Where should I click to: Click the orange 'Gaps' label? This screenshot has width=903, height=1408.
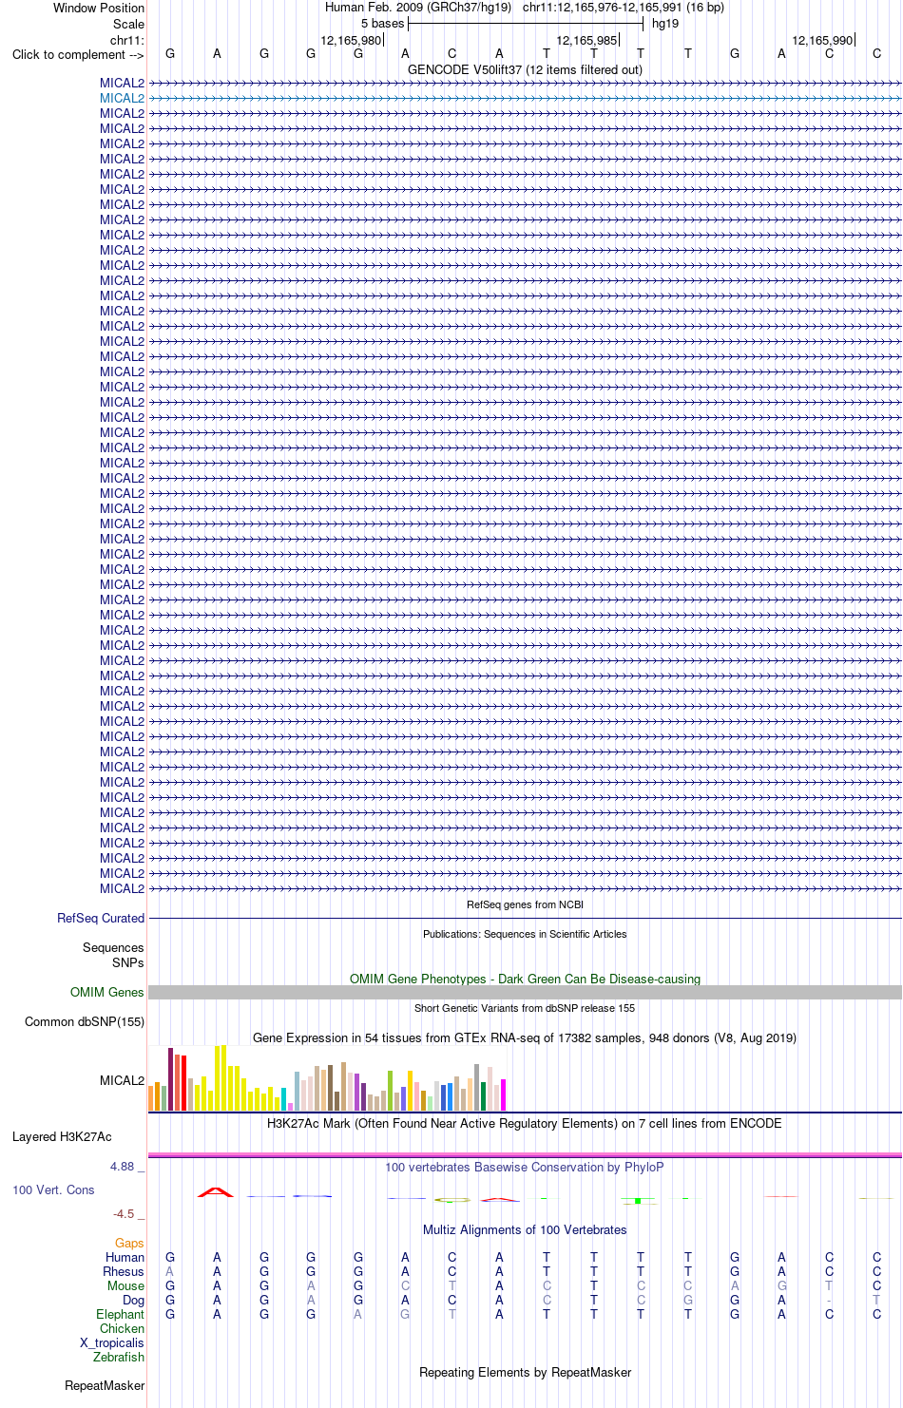tap(129, 1243)
